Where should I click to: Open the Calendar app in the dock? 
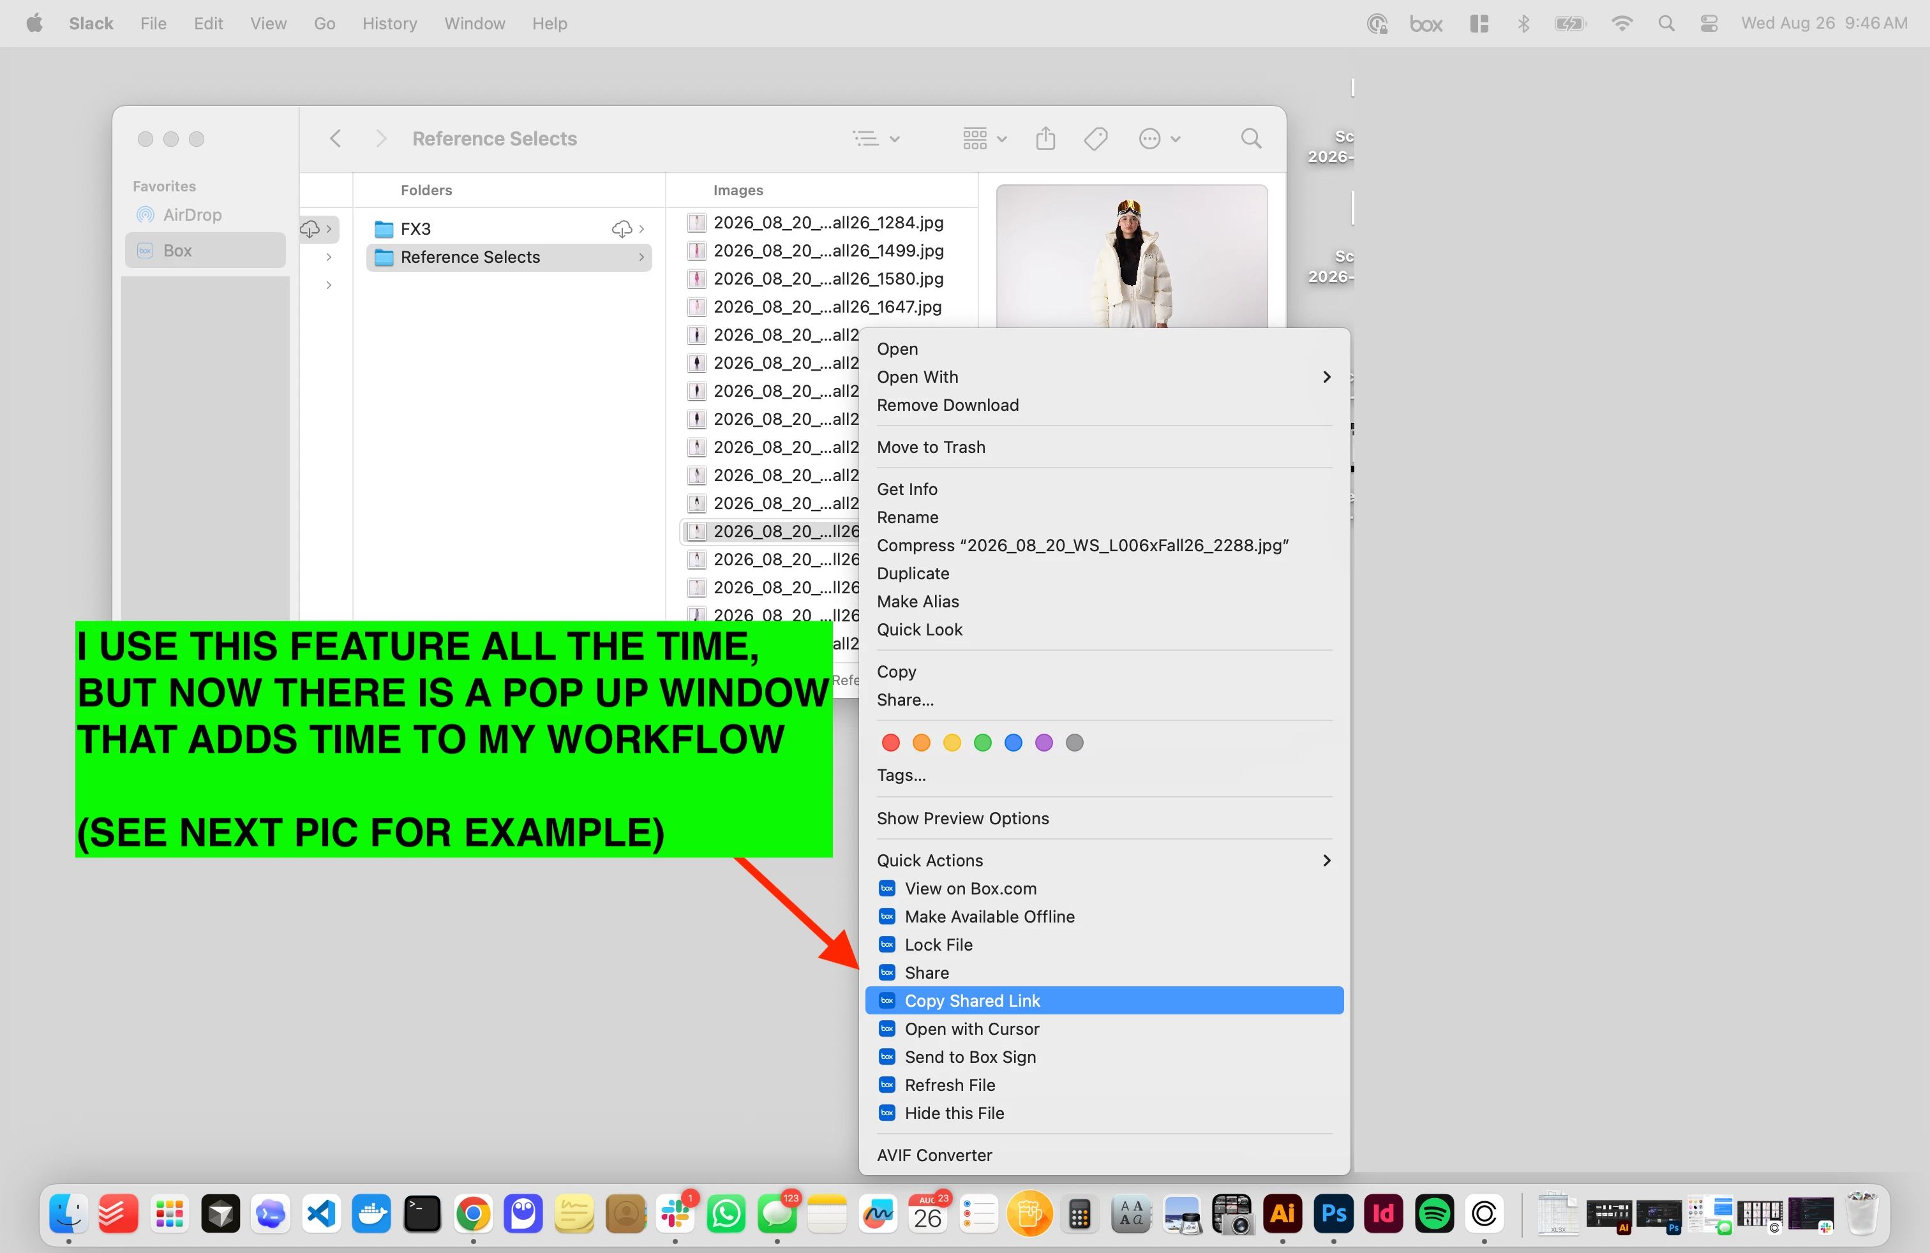[929, 1213]
